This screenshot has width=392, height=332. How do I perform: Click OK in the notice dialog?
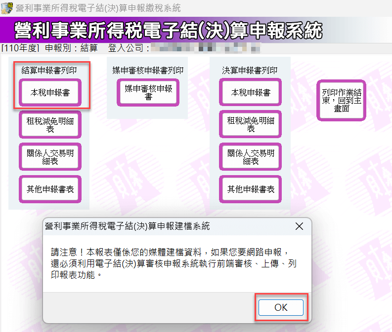pos(281,307)
